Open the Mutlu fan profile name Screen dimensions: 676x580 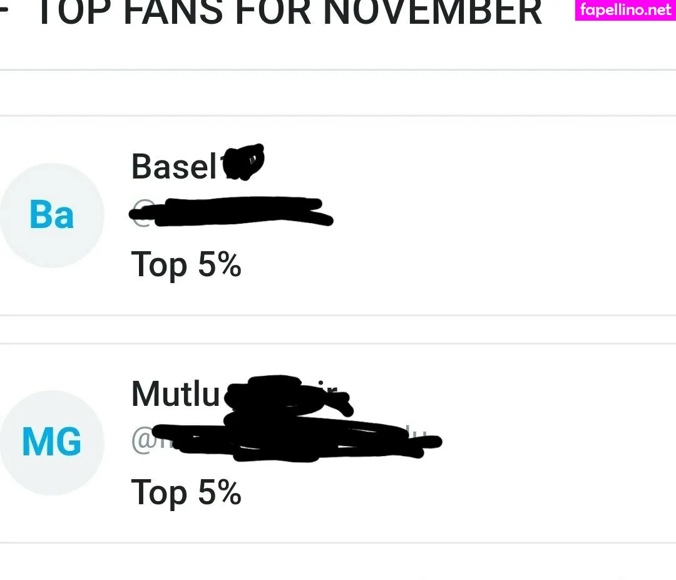coord(175,394)
